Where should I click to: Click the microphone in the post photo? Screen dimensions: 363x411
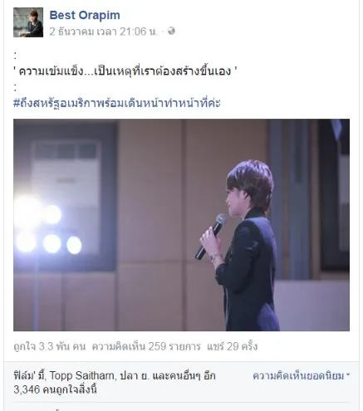coord(211,236)
